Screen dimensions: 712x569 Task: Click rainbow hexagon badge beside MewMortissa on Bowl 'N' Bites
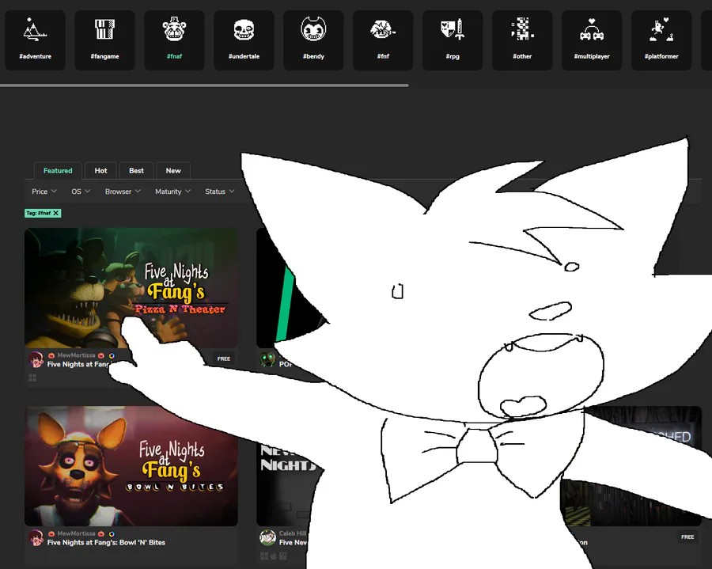112,533
